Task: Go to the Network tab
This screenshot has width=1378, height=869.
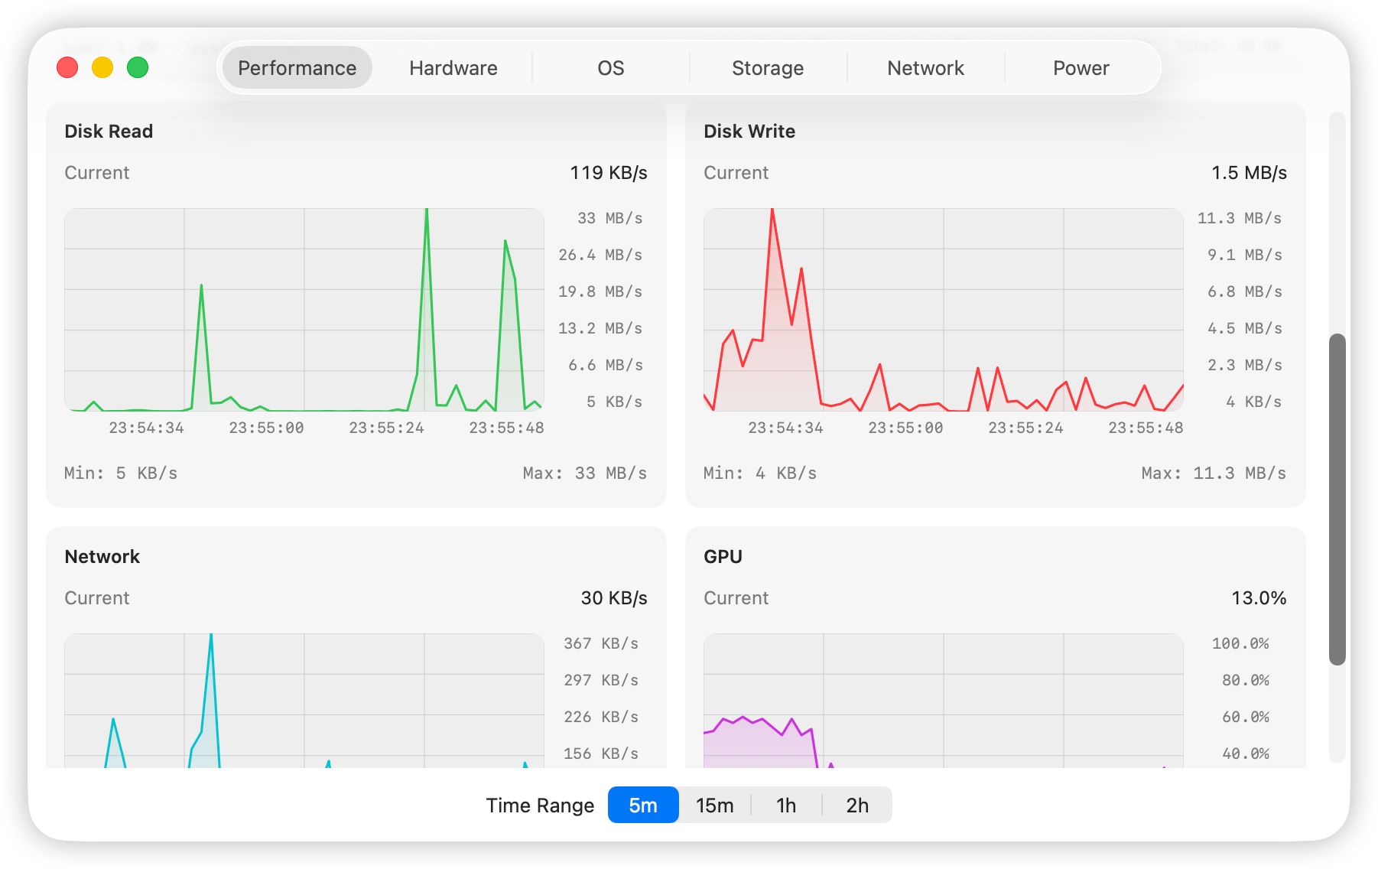Action: coord(925,68)
